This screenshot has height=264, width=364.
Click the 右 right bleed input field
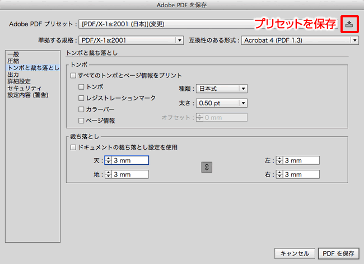coord(301,174)
